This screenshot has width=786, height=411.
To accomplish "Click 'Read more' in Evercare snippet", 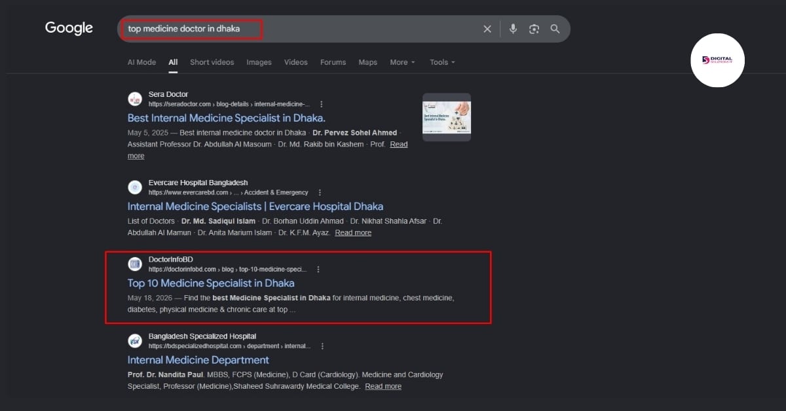I will tap(353, 232).
